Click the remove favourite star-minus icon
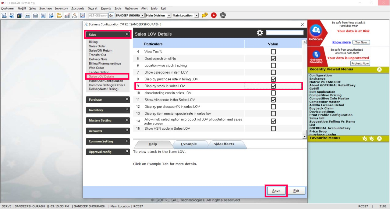This screenshot has width=390, height=209. 371,139
